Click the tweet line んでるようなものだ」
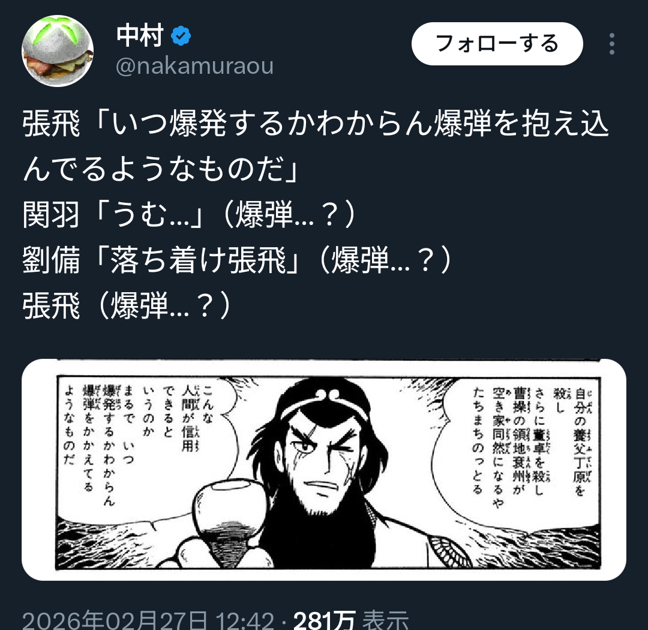The width and height of the screenshot is (648, 630). [x=160, y=169]
